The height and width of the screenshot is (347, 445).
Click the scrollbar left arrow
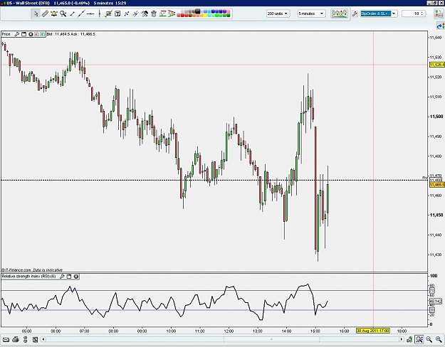click(43, 339)
